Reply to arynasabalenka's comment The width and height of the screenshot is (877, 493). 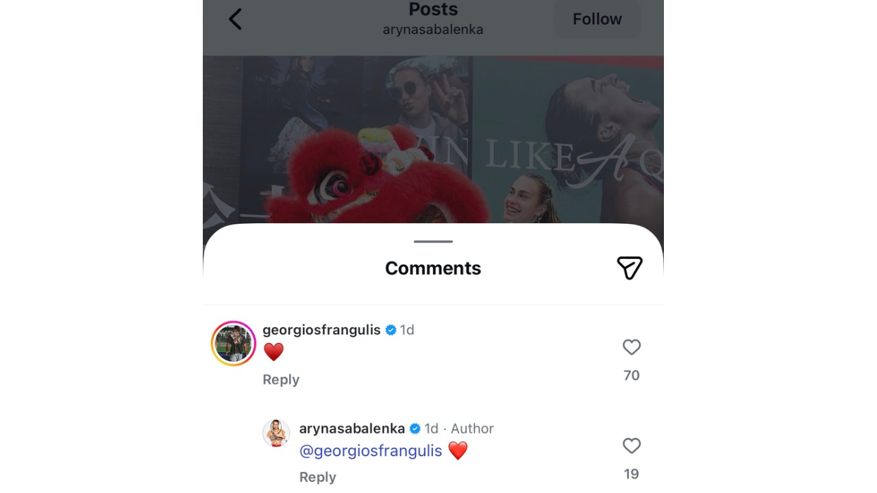pos(317,477)
